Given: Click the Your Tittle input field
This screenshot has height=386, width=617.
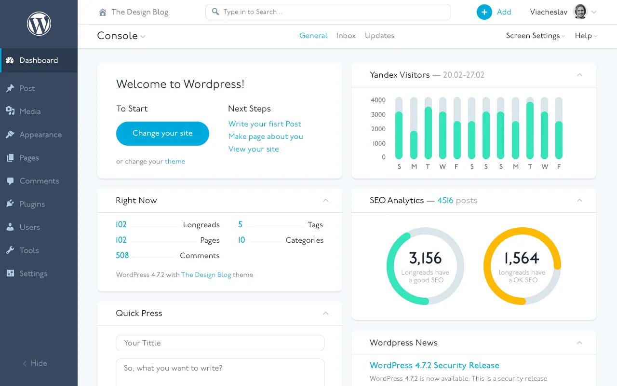Looking at the screenshot, I should (x=220, y=343).
